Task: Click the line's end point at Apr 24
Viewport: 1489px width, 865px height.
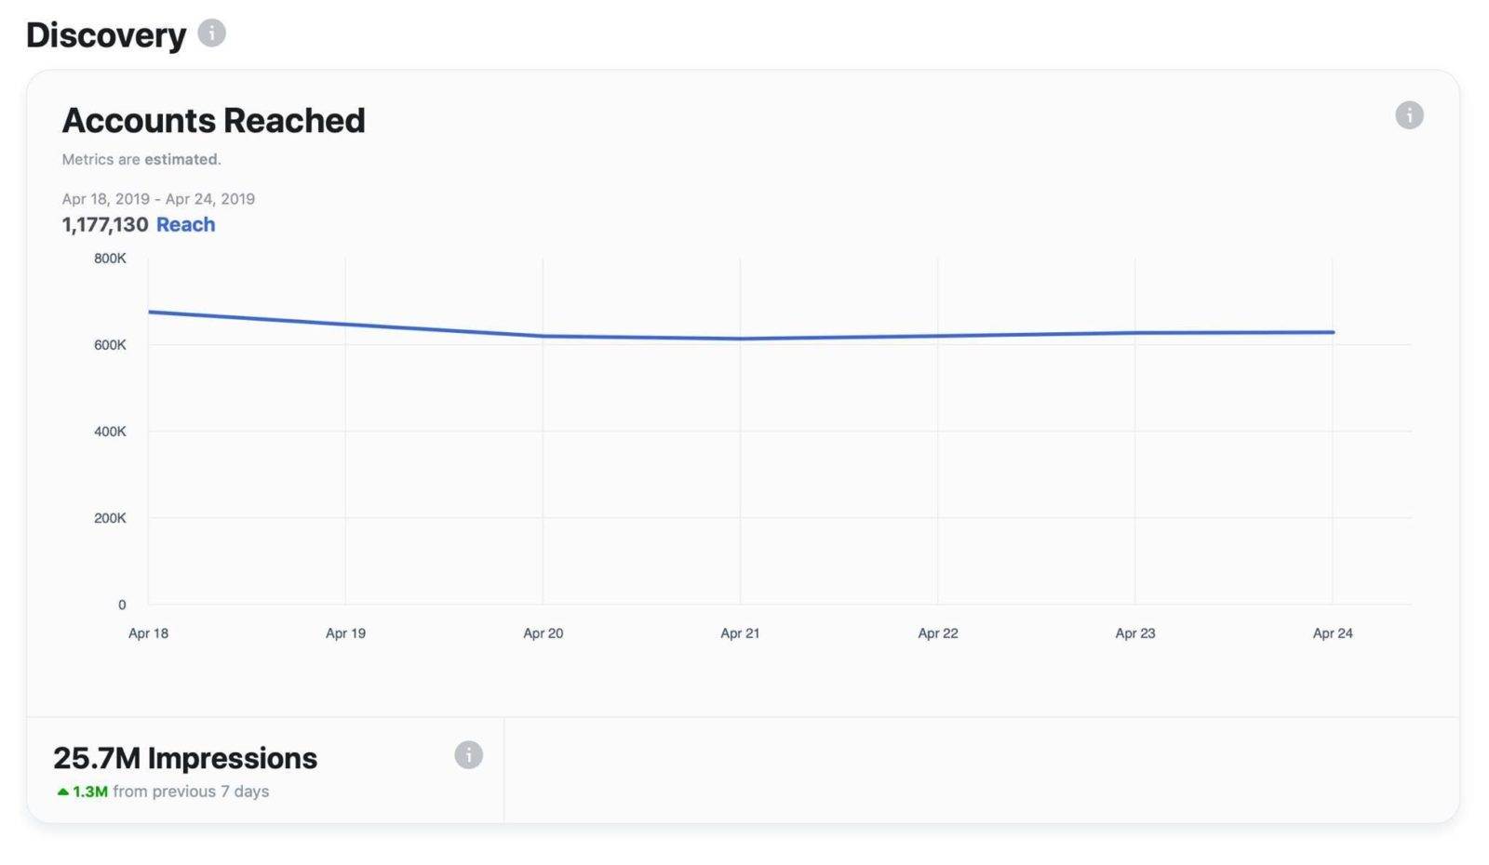Action: point(1332,332)
